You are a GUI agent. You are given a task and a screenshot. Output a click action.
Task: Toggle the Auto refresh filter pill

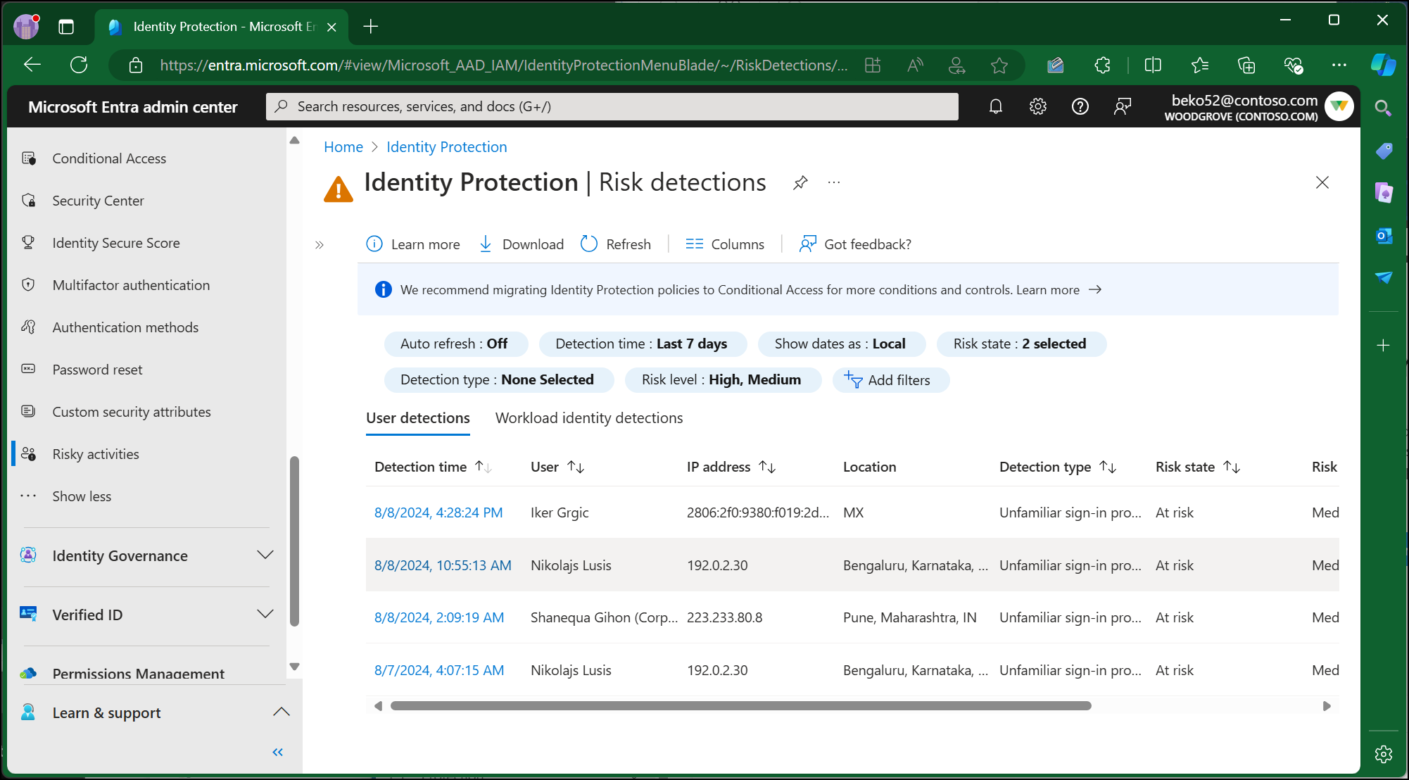click(455, 344)
